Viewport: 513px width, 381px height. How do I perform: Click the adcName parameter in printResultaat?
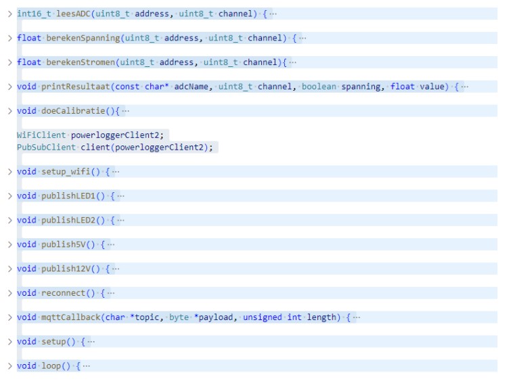click(x=196, y=87)
